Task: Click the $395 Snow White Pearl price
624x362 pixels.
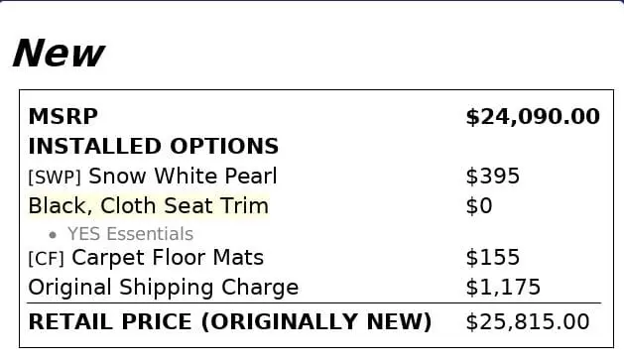Action: 493,176
